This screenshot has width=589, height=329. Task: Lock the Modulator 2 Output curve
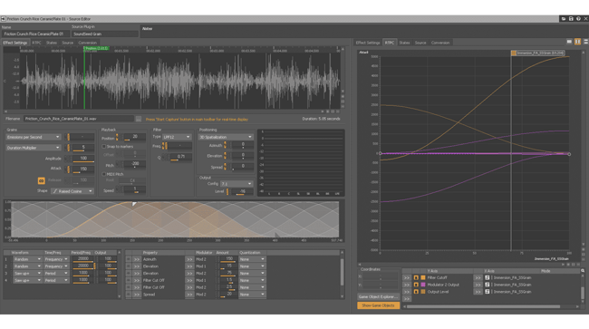pyautogui.click(x=416, y=285)
